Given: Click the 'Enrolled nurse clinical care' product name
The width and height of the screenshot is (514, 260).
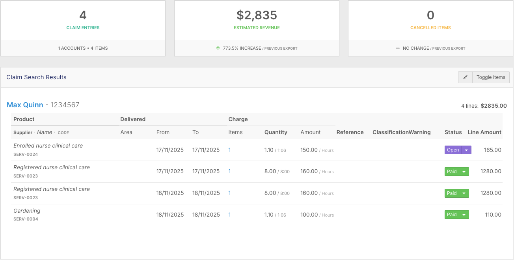Looking at the screenshot, I should (x=48, y=146).
